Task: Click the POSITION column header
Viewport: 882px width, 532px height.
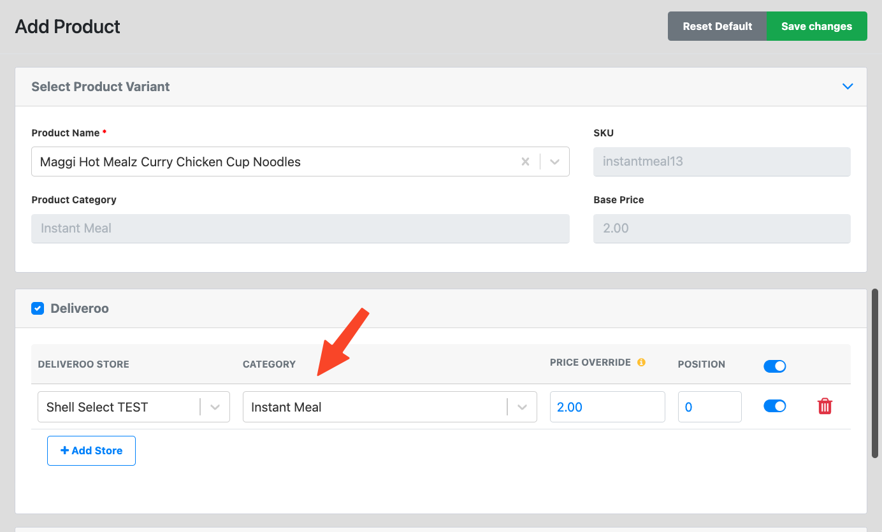Action: tap(702, 364)
